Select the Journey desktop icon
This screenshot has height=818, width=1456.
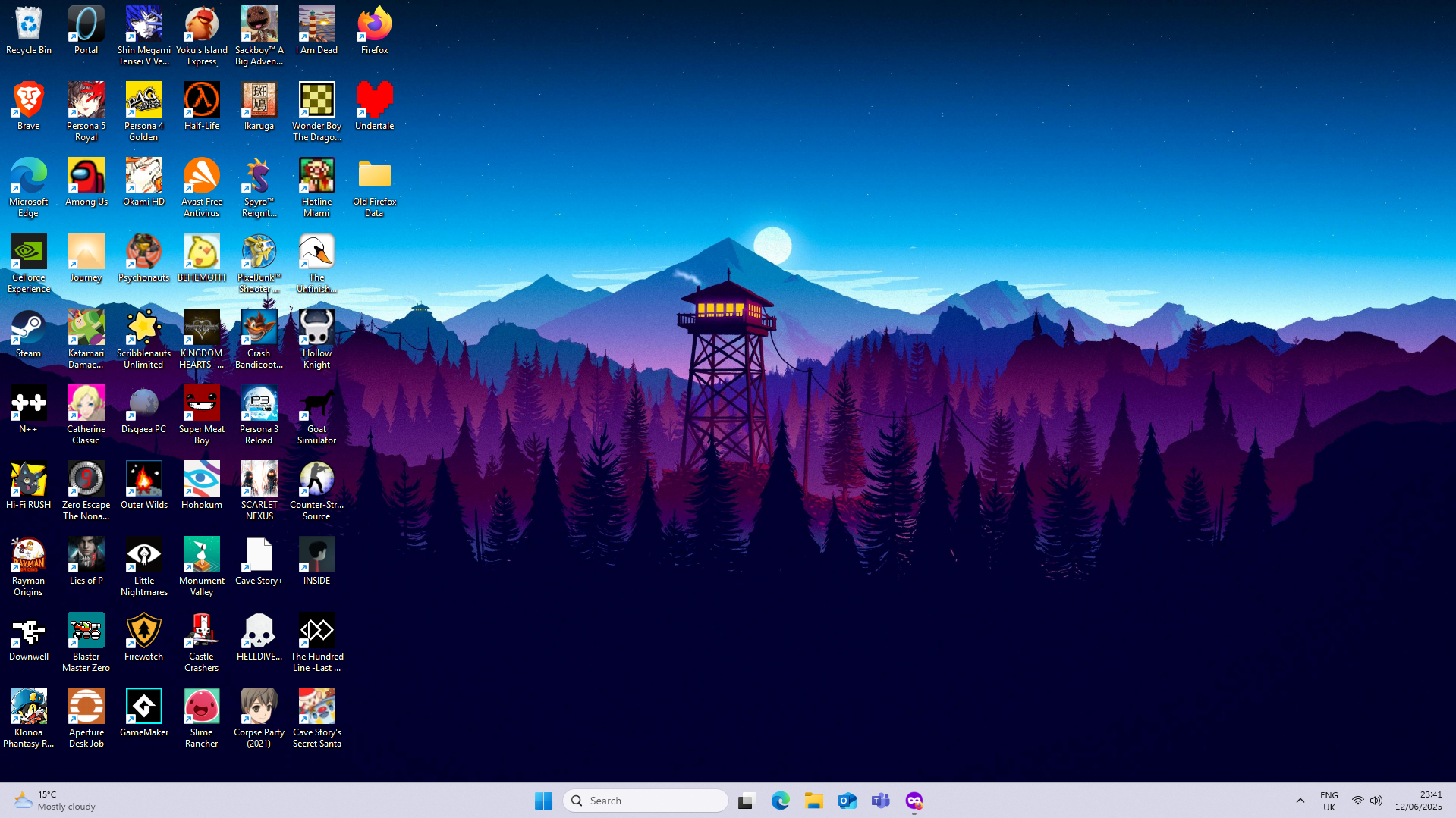(x=86, y=252)
